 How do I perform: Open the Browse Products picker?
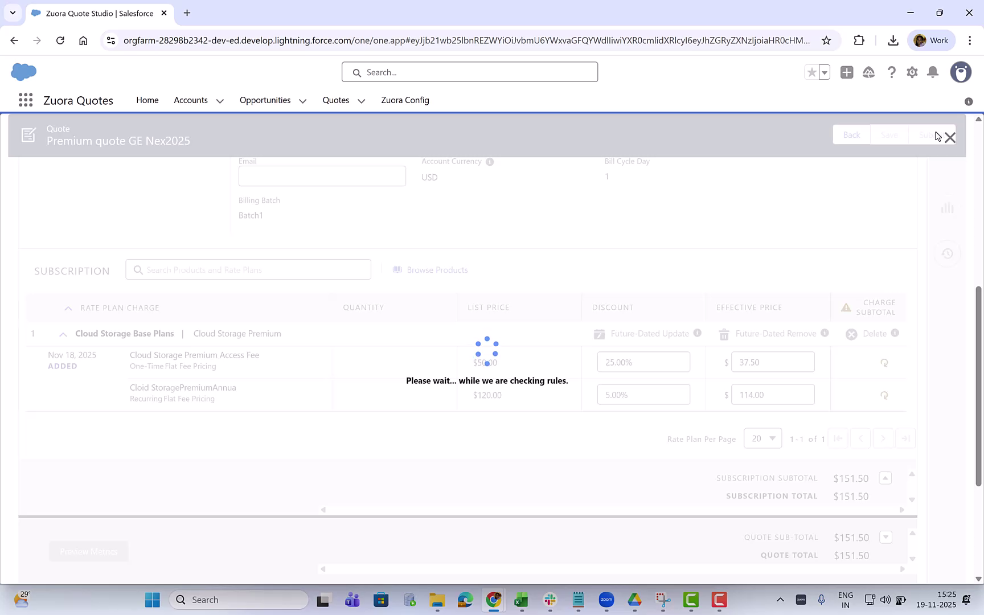click(x=430, y=269)
